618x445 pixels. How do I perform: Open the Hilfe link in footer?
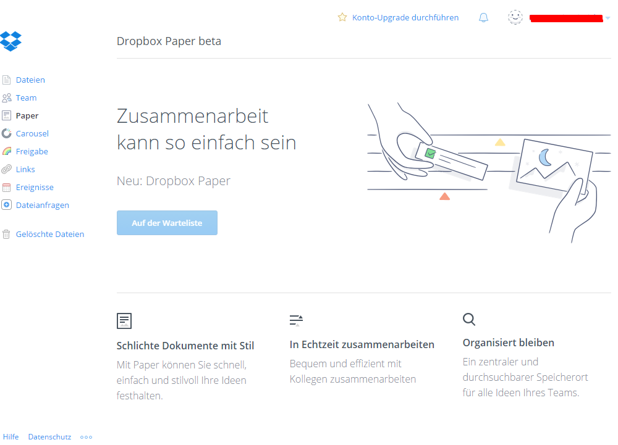11,437
